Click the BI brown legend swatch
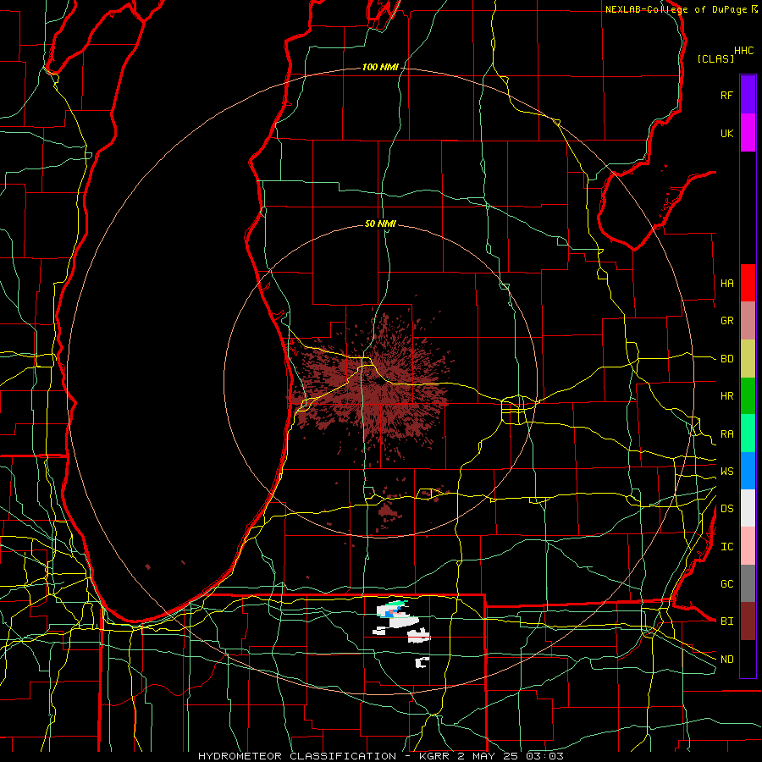Image resolution: width=762 pixels, height=762 pixels. 748,621
